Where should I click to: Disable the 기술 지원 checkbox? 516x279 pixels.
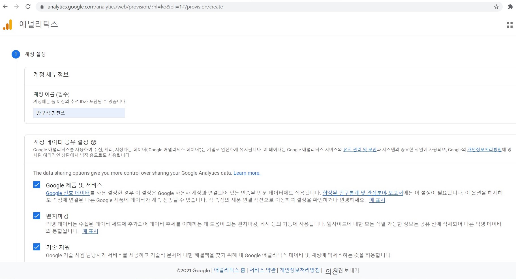click(37, 247)
